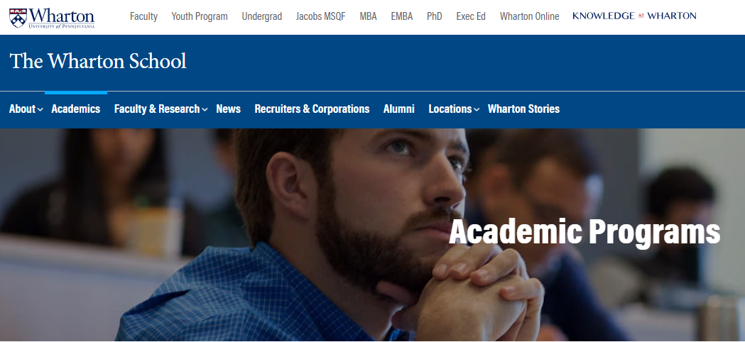Open the PhD program link
This screenshot has width=745, height=342.
click(x=434, y=16)
